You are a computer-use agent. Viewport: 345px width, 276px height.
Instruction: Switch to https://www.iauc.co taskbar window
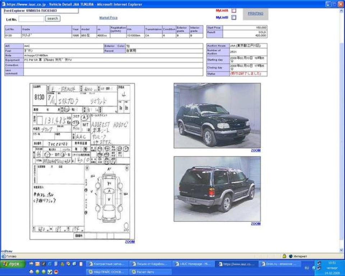pyautogui.click(x=236, y=264)
